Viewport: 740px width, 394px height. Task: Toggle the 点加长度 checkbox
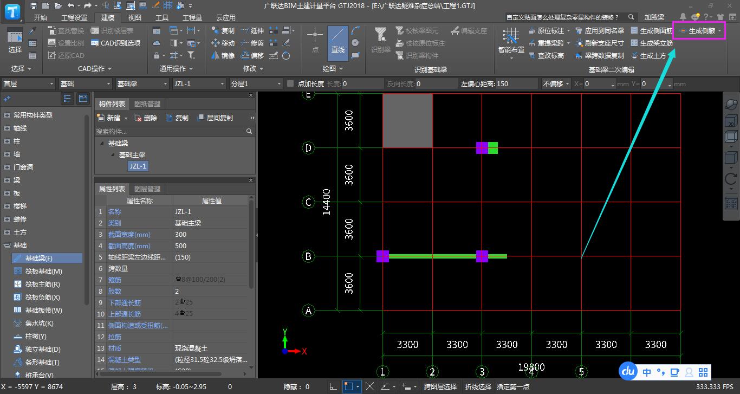(x=290, y=83)
